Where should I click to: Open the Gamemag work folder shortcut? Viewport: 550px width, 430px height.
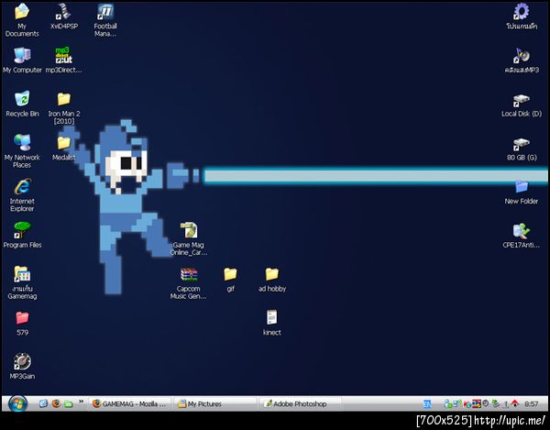click(x=22, y=282)
